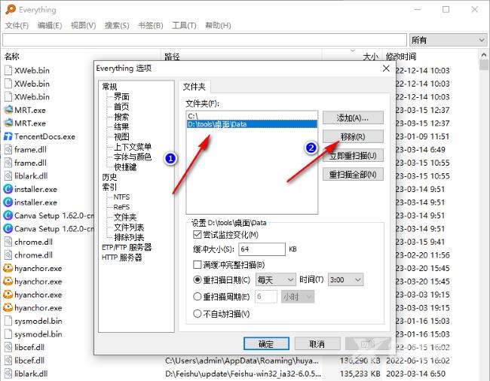The height and width of the screenshot is (381, 490).
Task: Select 文件列表 in options tree
Action: (x=129, y=227)
